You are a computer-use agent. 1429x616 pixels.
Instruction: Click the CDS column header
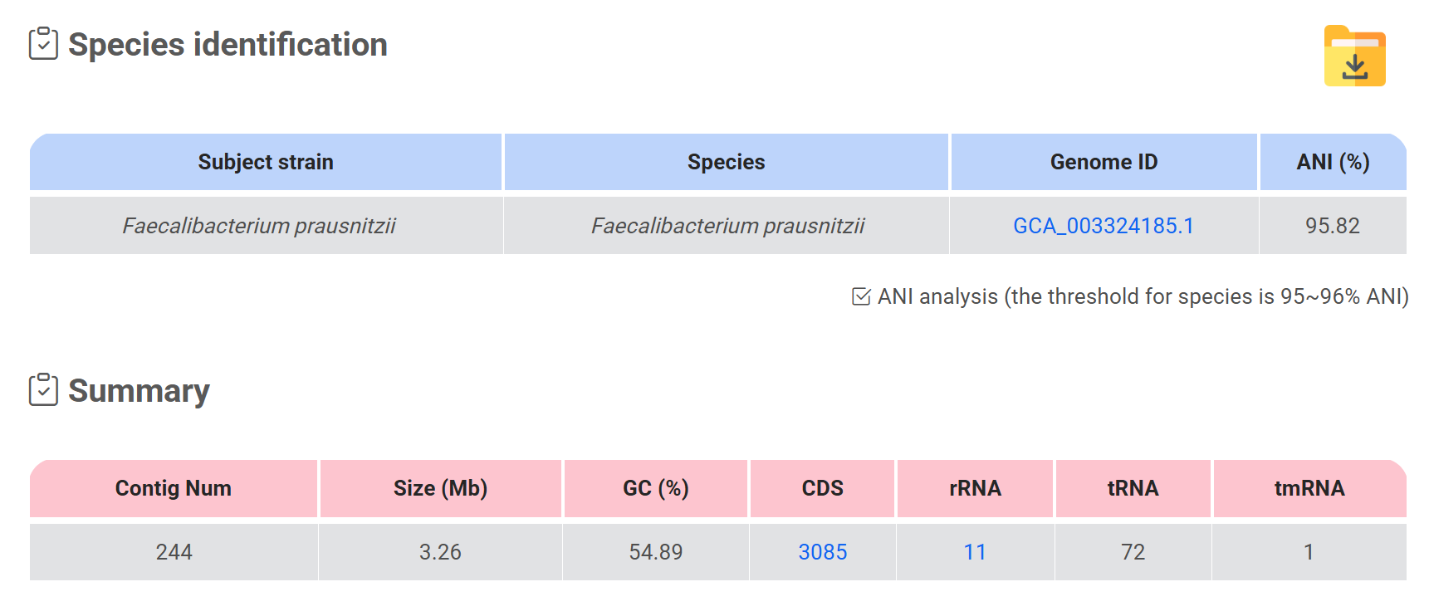point(822,488)
